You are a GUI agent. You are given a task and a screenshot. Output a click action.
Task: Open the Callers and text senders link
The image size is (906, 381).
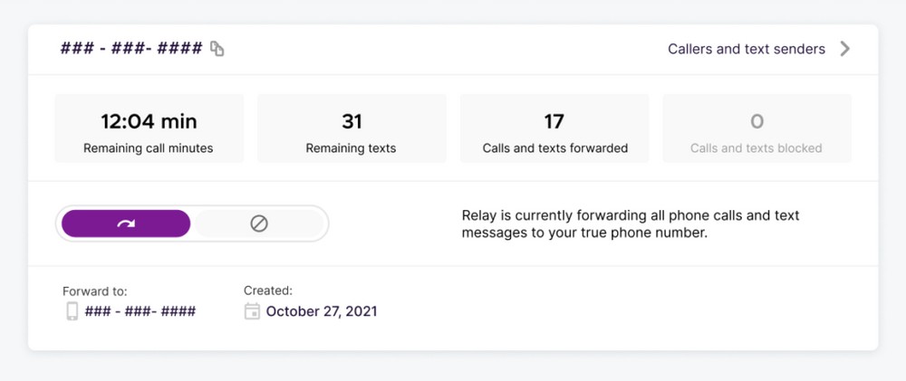coord(746,49)
